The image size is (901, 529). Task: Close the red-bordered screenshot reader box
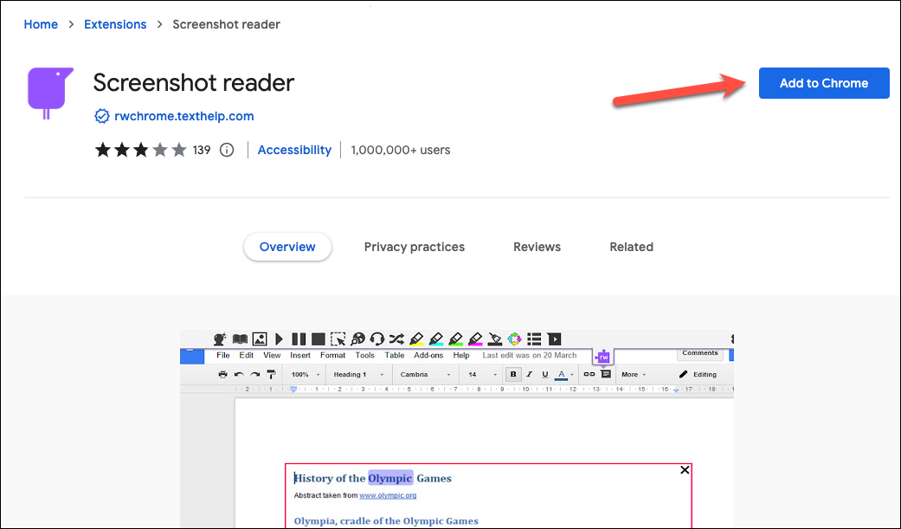pos(685,470)
